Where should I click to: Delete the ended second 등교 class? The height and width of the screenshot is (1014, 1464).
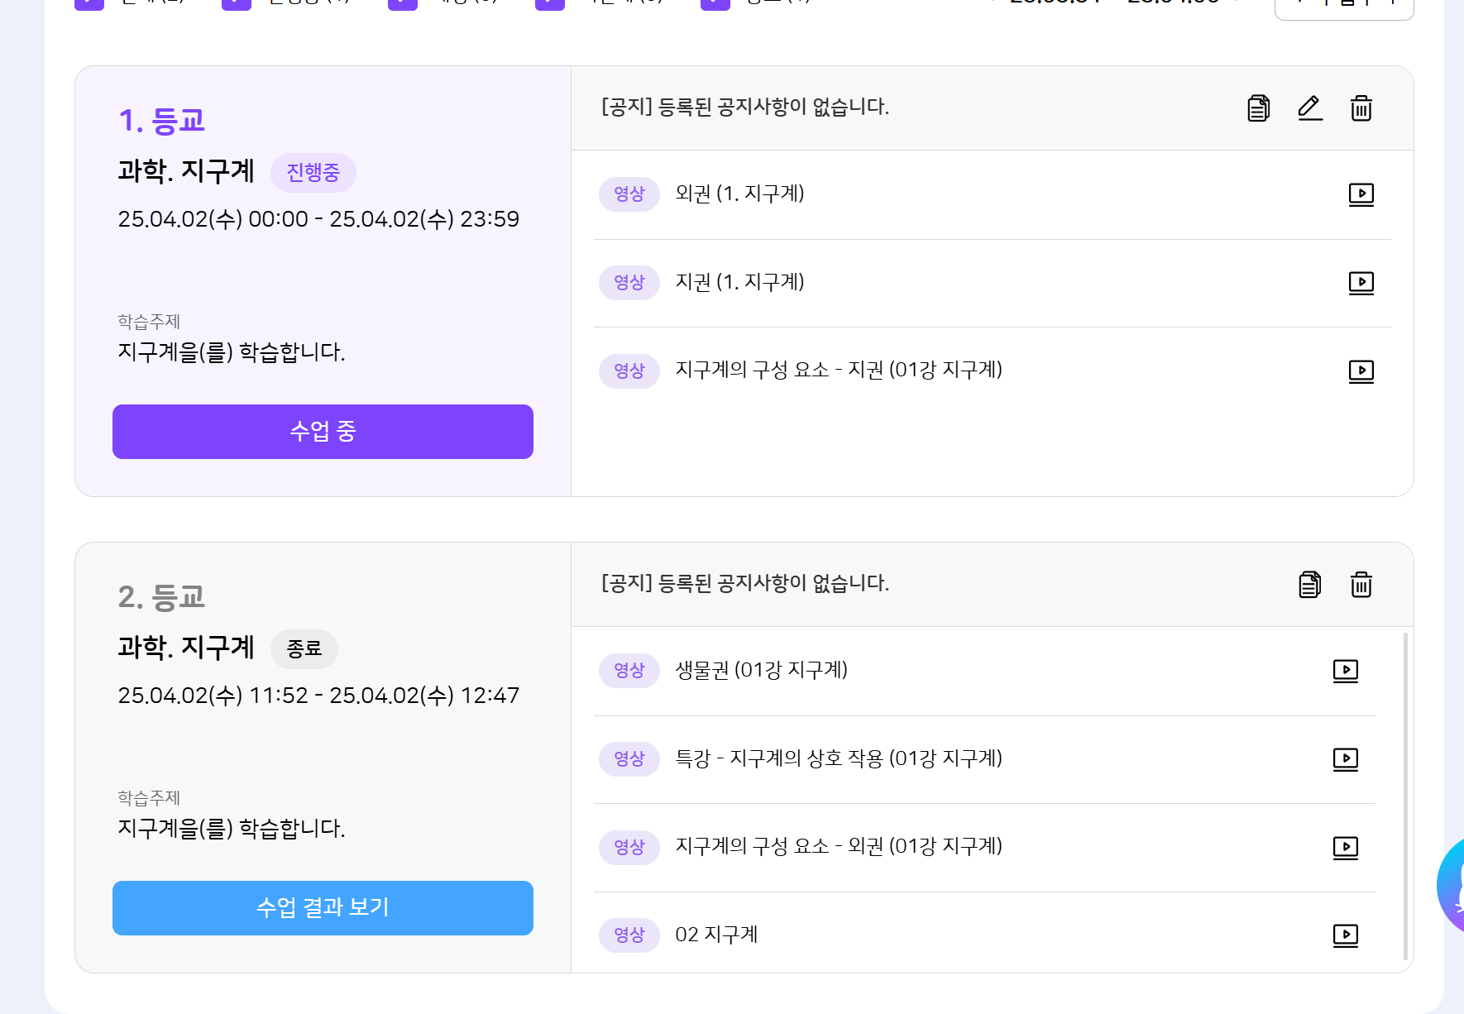(1361, 585)
